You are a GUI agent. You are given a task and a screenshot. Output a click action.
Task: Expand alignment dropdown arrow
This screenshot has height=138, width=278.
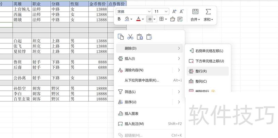(x=154, y=19)
